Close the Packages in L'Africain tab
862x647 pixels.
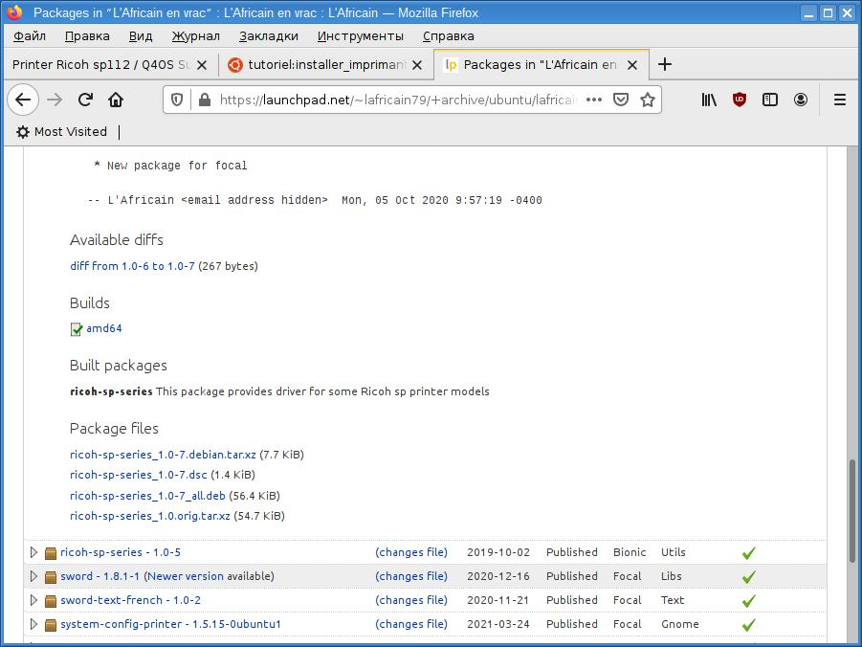pos(632,65)
